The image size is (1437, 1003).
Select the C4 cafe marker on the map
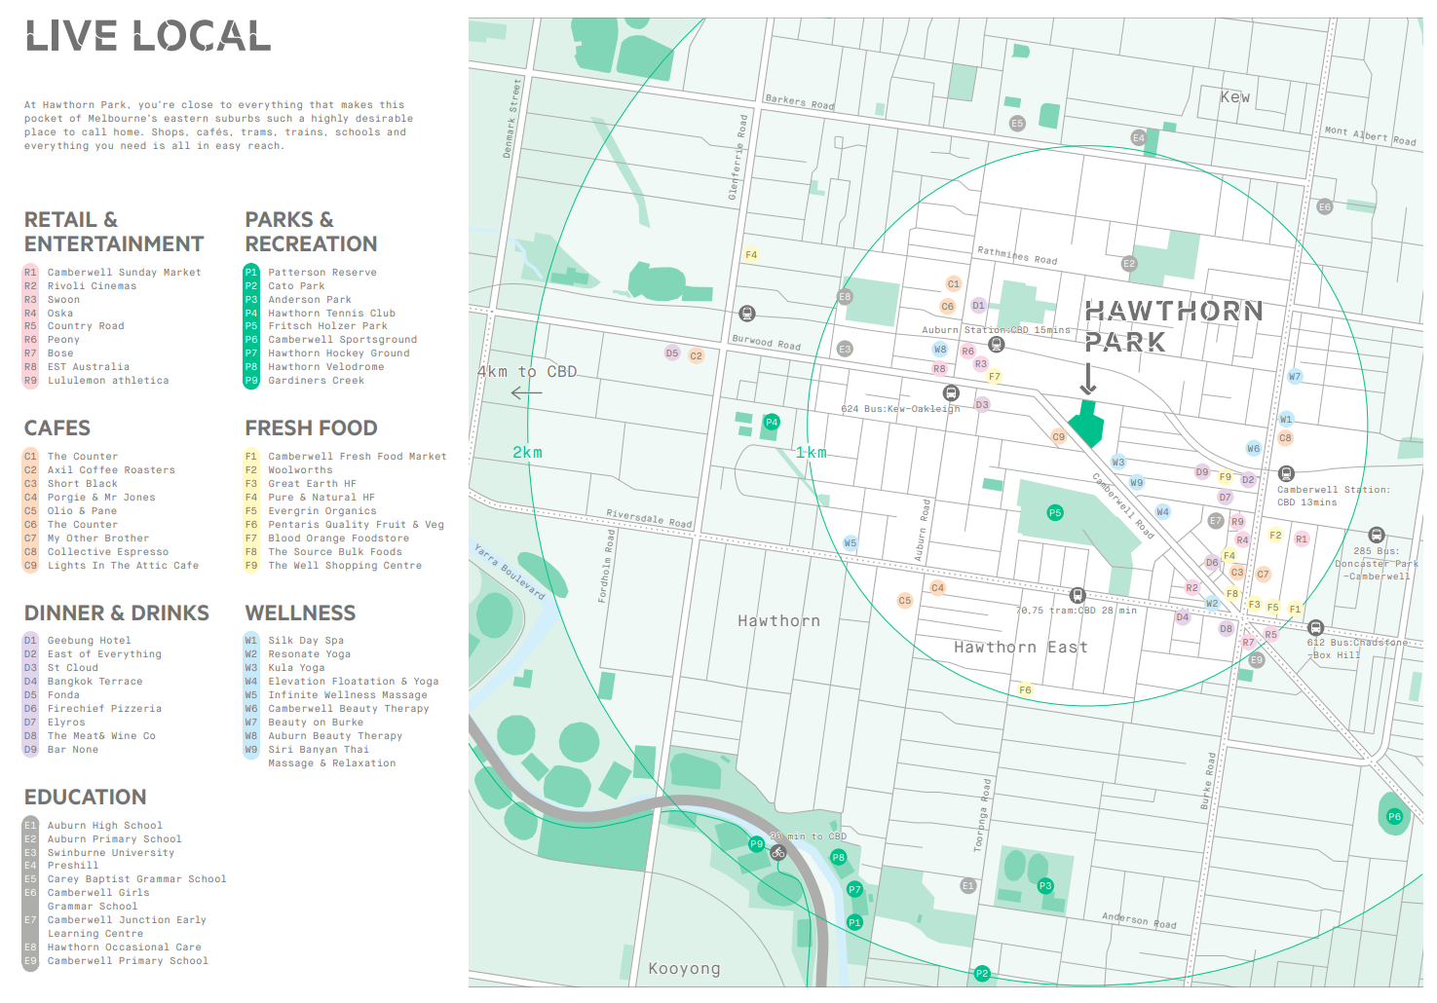pos(937,587)
